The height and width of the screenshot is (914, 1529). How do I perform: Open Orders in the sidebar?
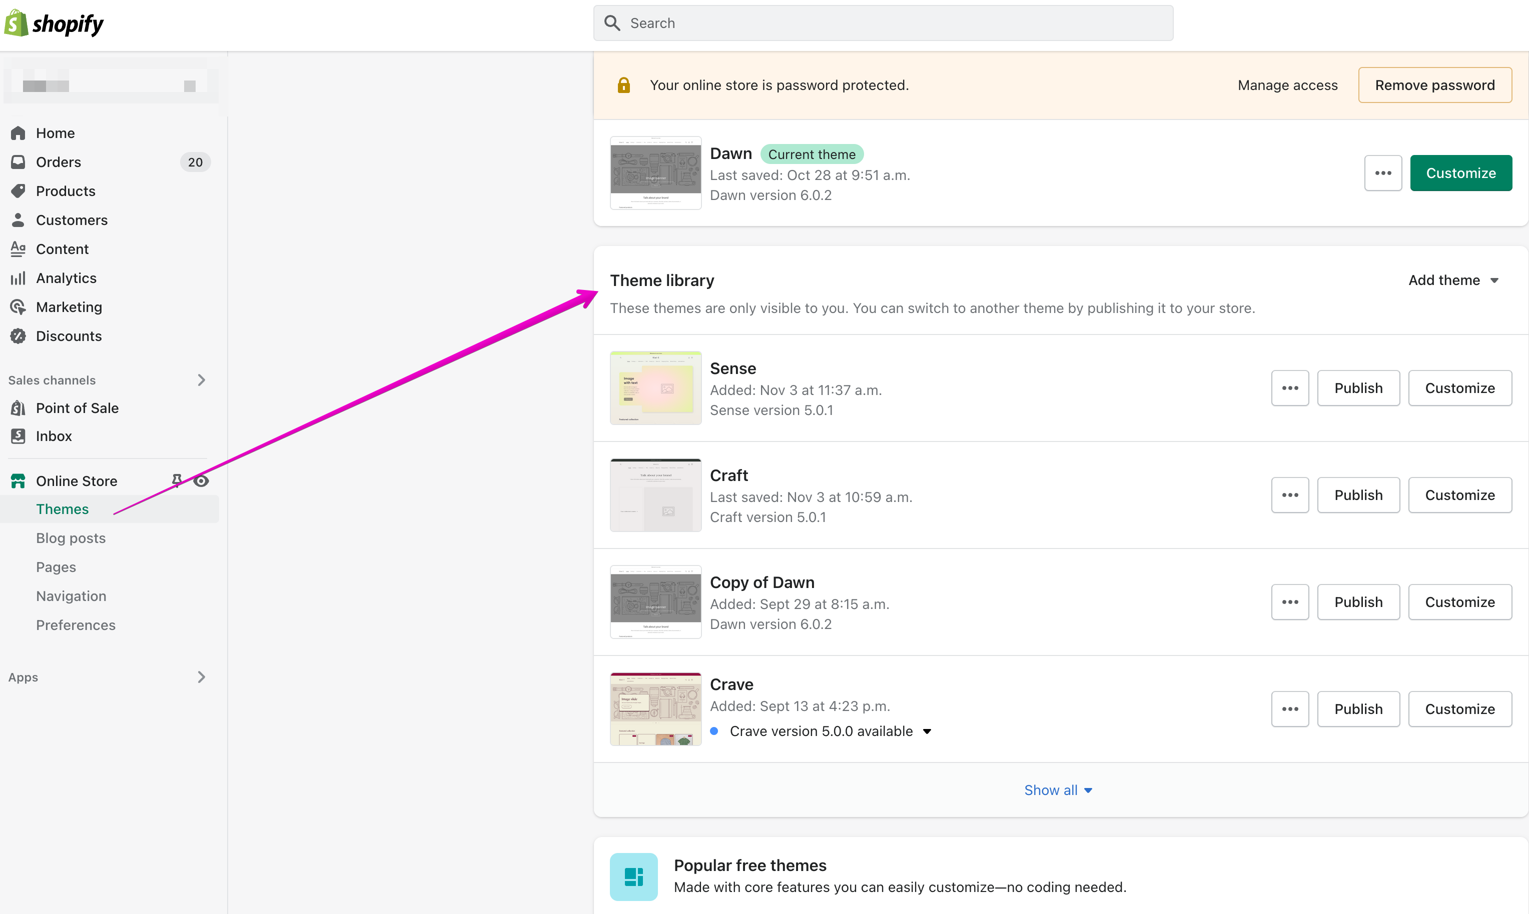click(58, 162)
